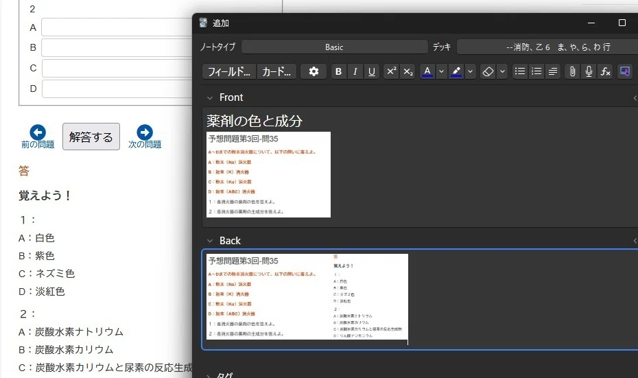638x378 pixels.
Task: Open dropdown arrow next to eraser icon
Action: click(502, 71)
